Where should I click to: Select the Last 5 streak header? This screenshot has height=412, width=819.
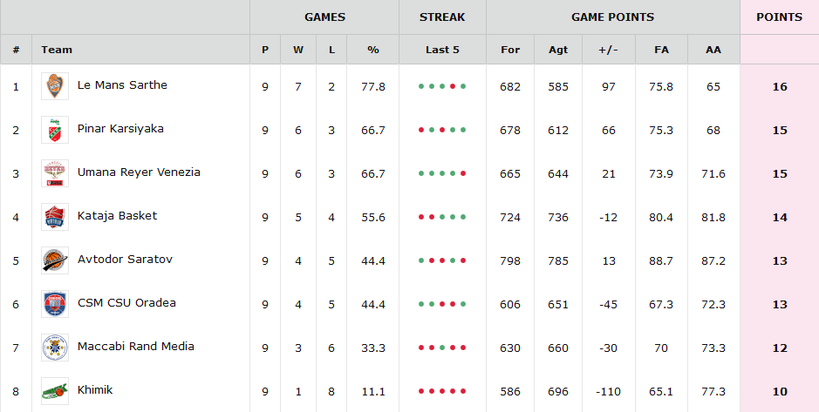442,50
